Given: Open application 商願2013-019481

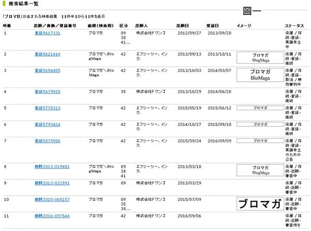Looking at the screenshot, I should 52,167.
